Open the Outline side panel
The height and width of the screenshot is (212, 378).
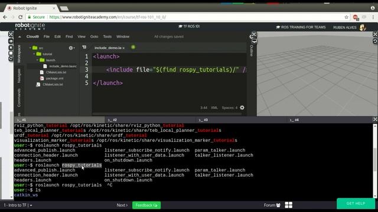[252, 51]
